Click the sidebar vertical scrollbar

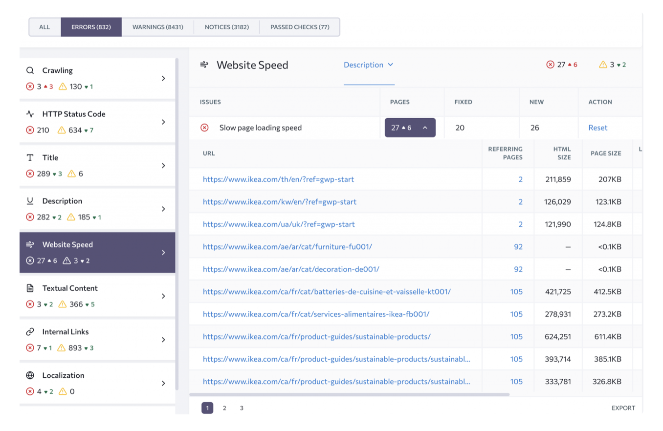(x=177, y=220)
